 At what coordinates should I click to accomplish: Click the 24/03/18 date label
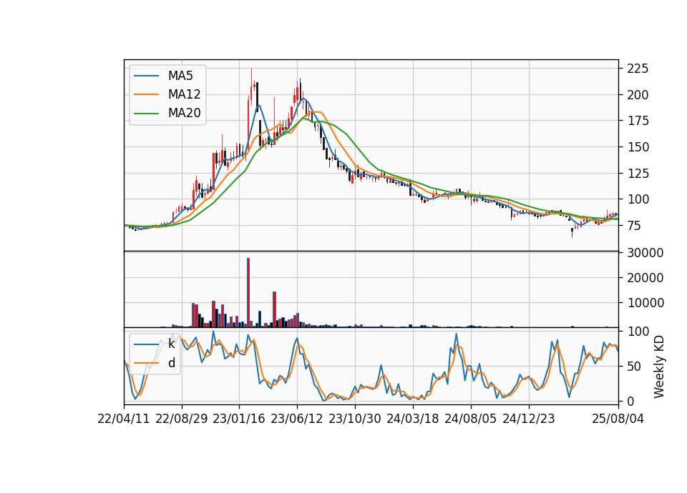coord(413,419)
